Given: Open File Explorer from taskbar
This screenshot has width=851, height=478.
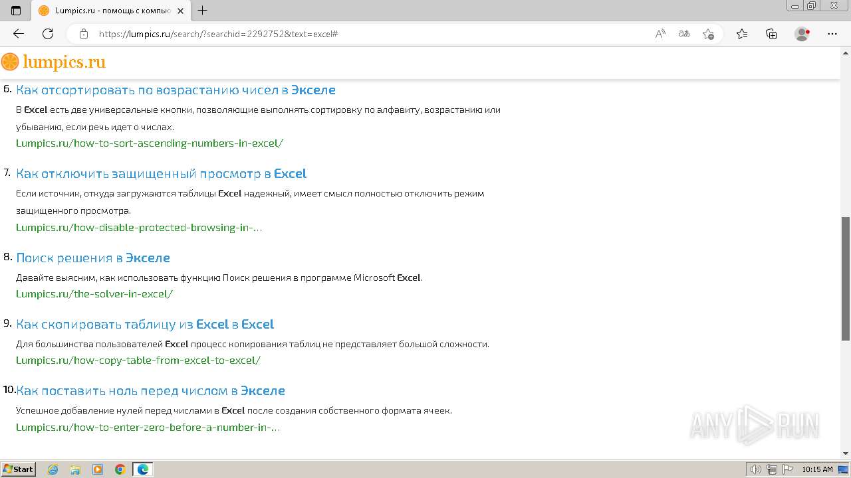Looking at the screenshot, I should coord(75,469).
